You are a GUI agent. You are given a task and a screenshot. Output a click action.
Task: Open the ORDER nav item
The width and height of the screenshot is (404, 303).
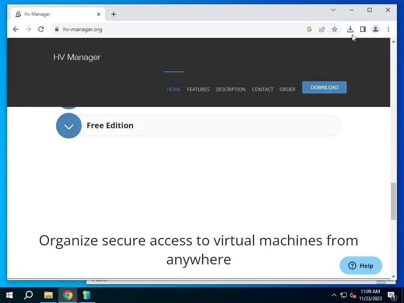(287, 90)
